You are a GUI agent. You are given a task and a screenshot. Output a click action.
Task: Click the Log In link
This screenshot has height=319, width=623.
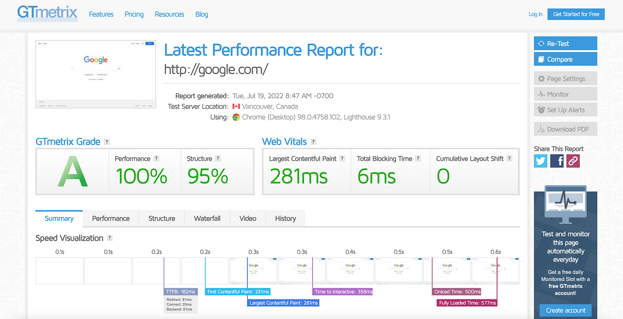[535, 14]
